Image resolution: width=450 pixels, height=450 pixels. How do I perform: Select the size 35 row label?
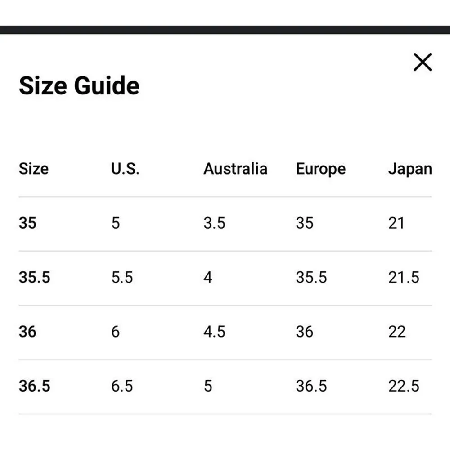click(x=27, y=223)
